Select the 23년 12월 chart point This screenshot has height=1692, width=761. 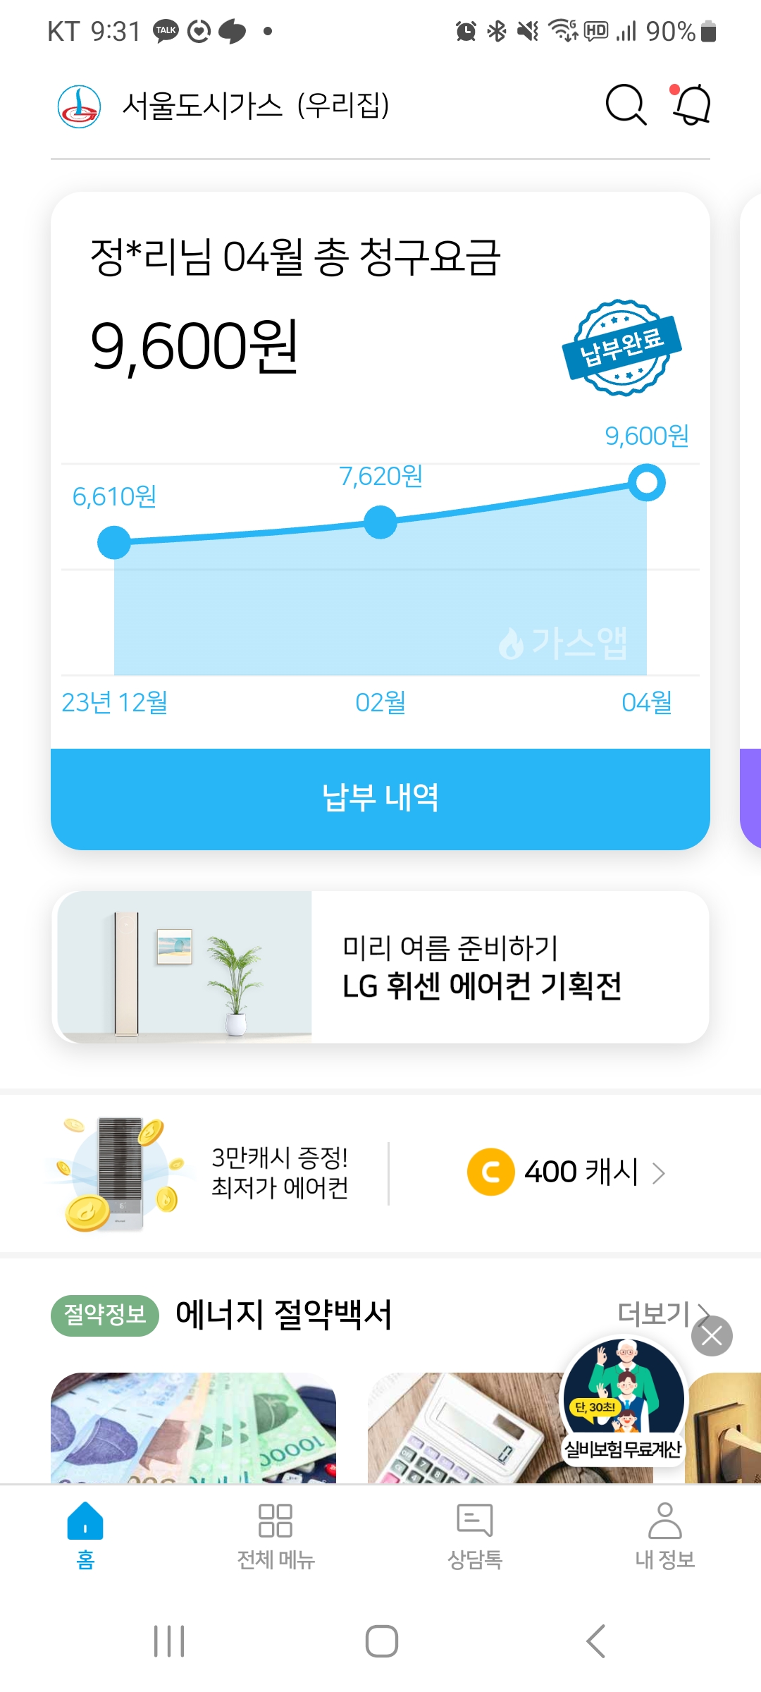coord(114,542)
